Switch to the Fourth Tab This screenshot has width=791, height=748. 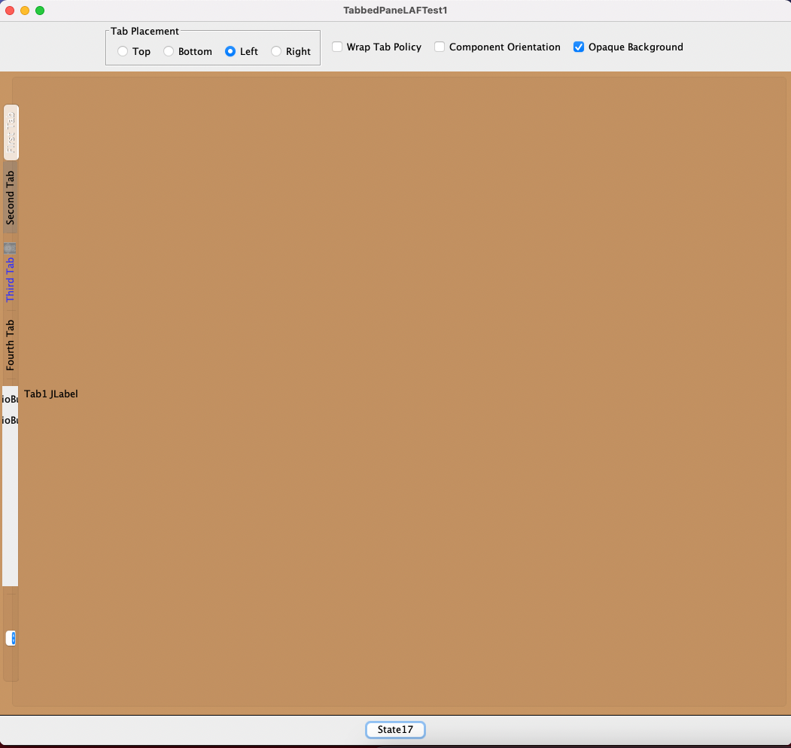[x=11, y=345]
